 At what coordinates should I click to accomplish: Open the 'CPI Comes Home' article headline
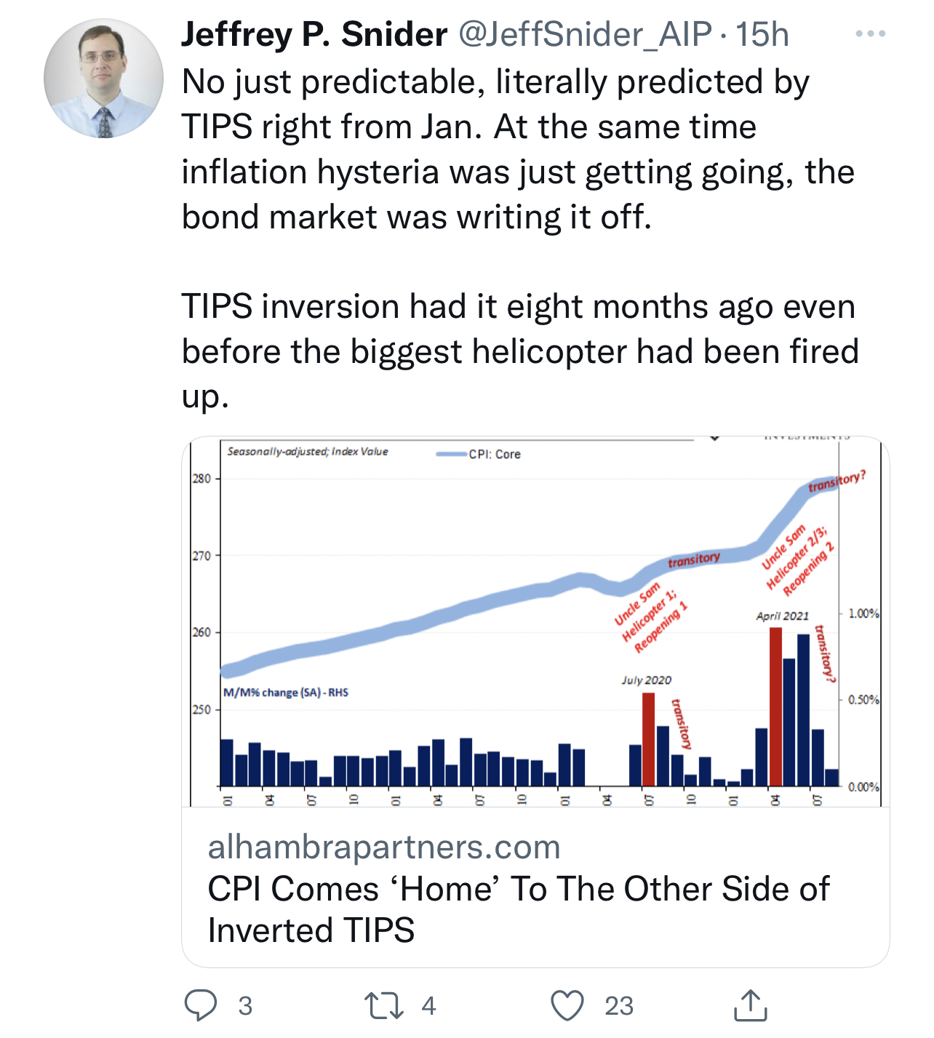[518, 909]
